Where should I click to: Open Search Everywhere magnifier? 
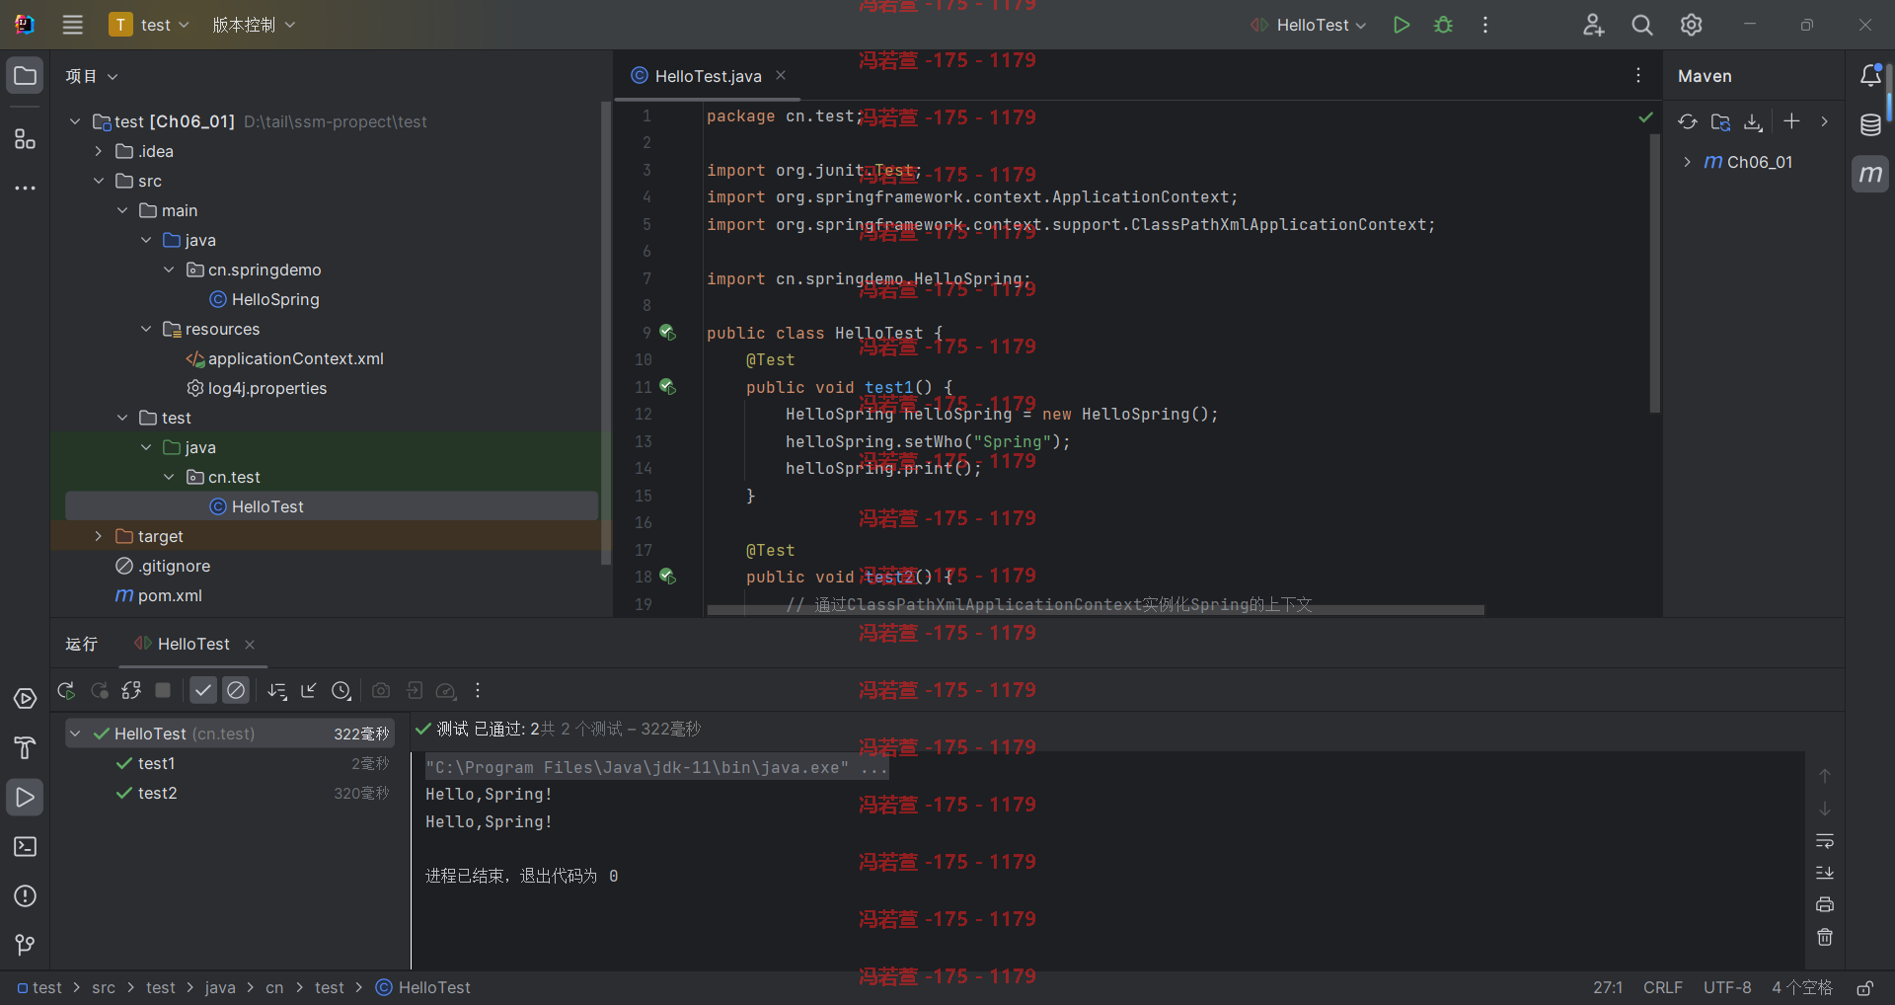[x=1642, y=25]
